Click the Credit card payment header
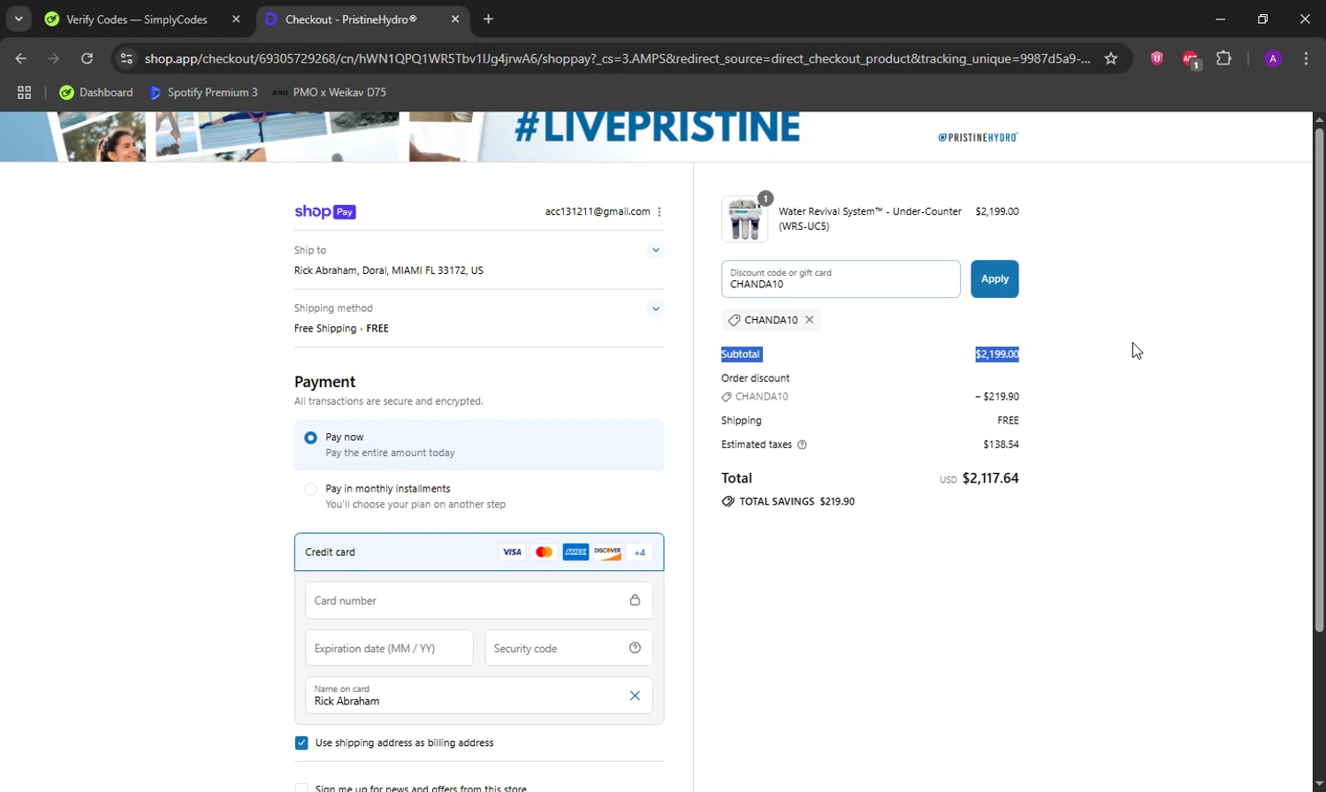The height and width of the screenshot is (792, 1326). pyautogui.click(x=479, y=552)
